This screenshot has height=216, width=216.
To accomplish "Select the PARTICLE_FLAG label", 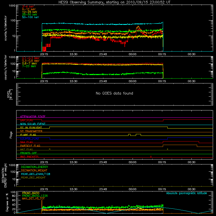I will (30, 146).
